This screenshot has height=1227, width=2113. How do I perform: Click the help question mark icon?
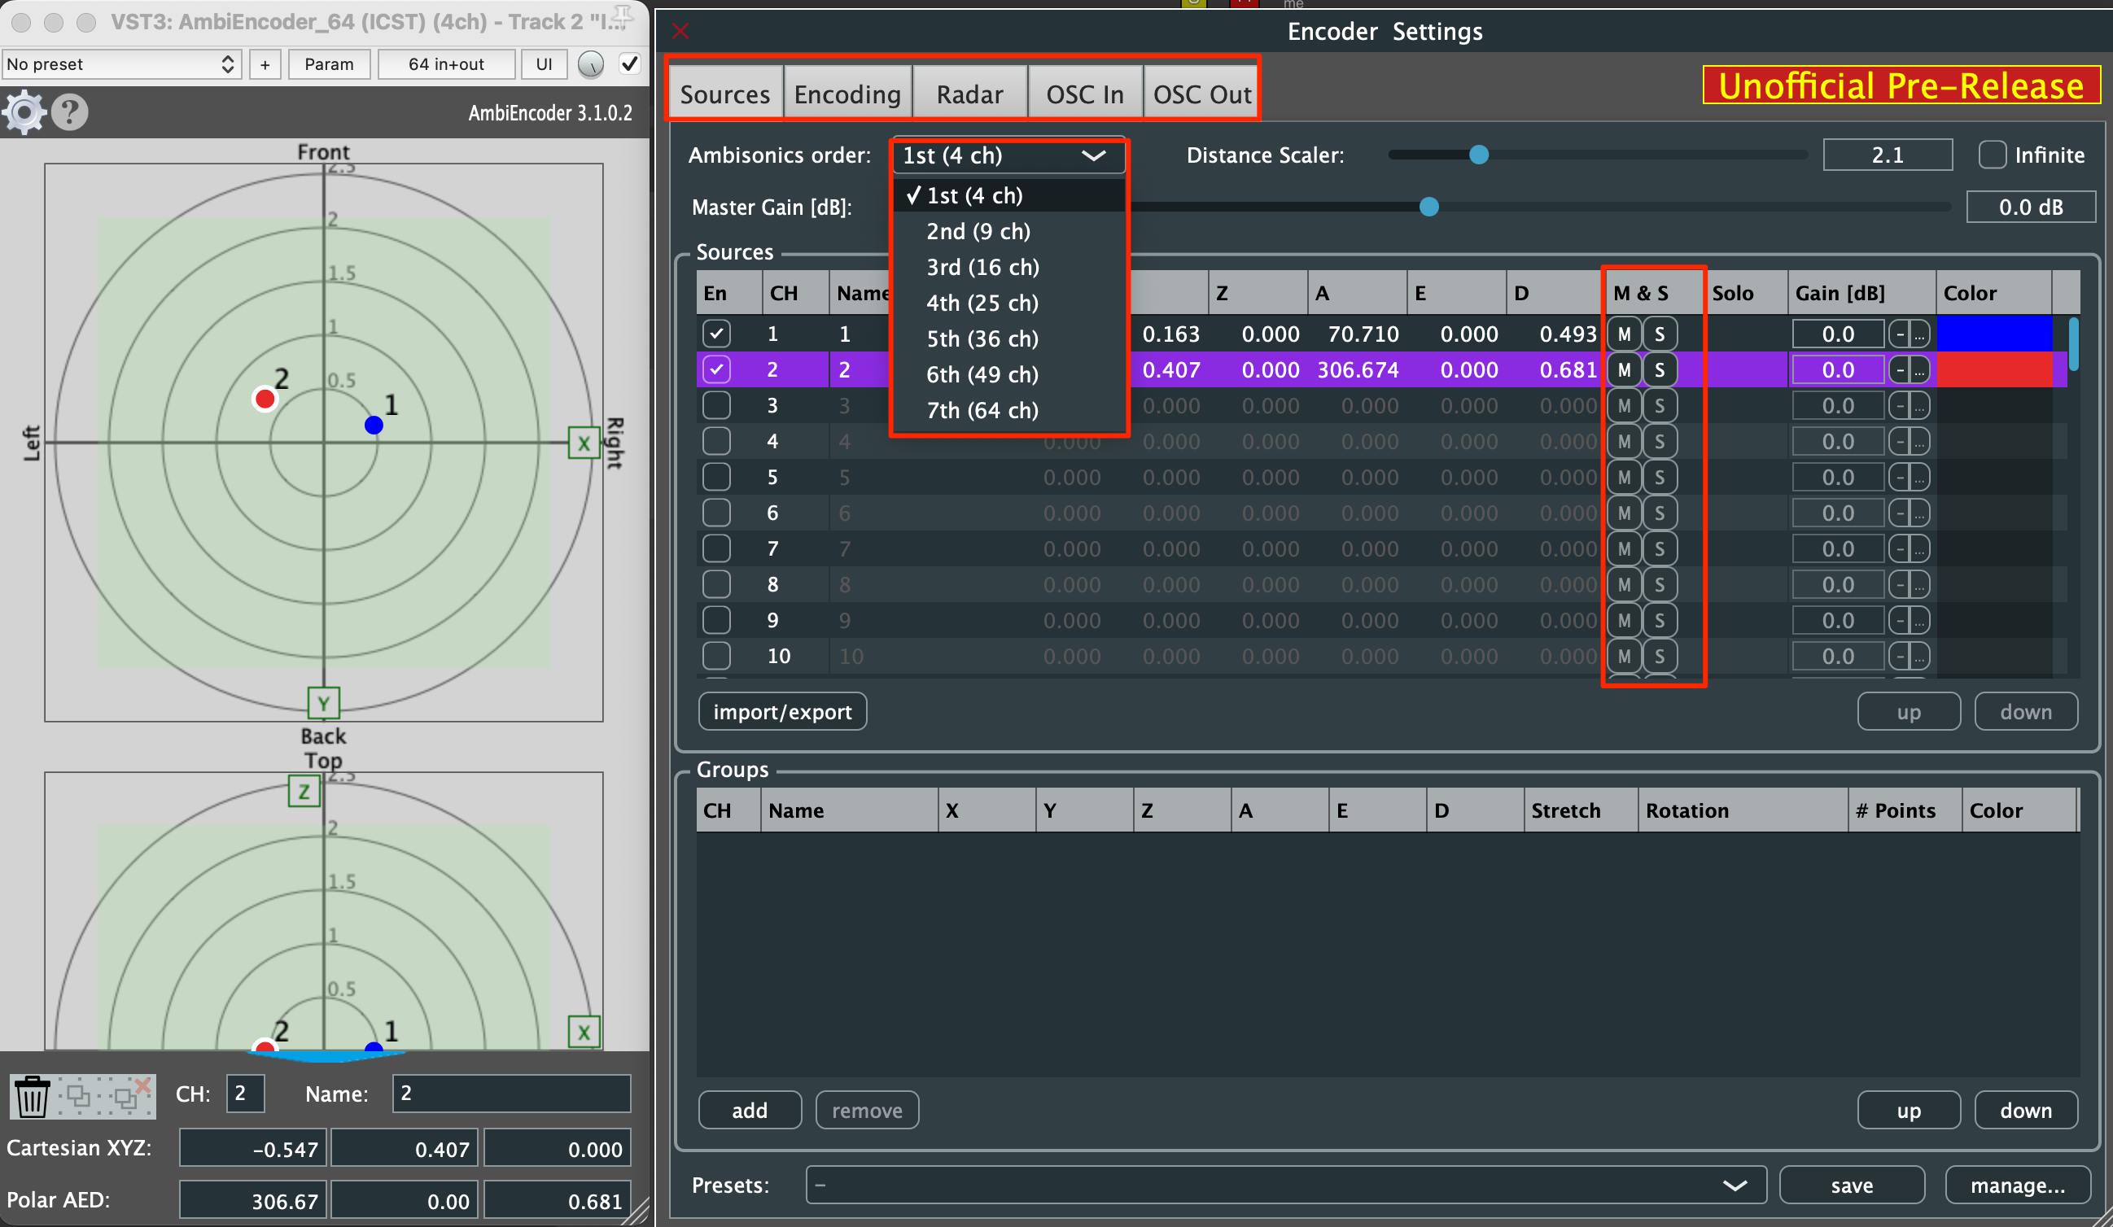click(x=68, y=111)
